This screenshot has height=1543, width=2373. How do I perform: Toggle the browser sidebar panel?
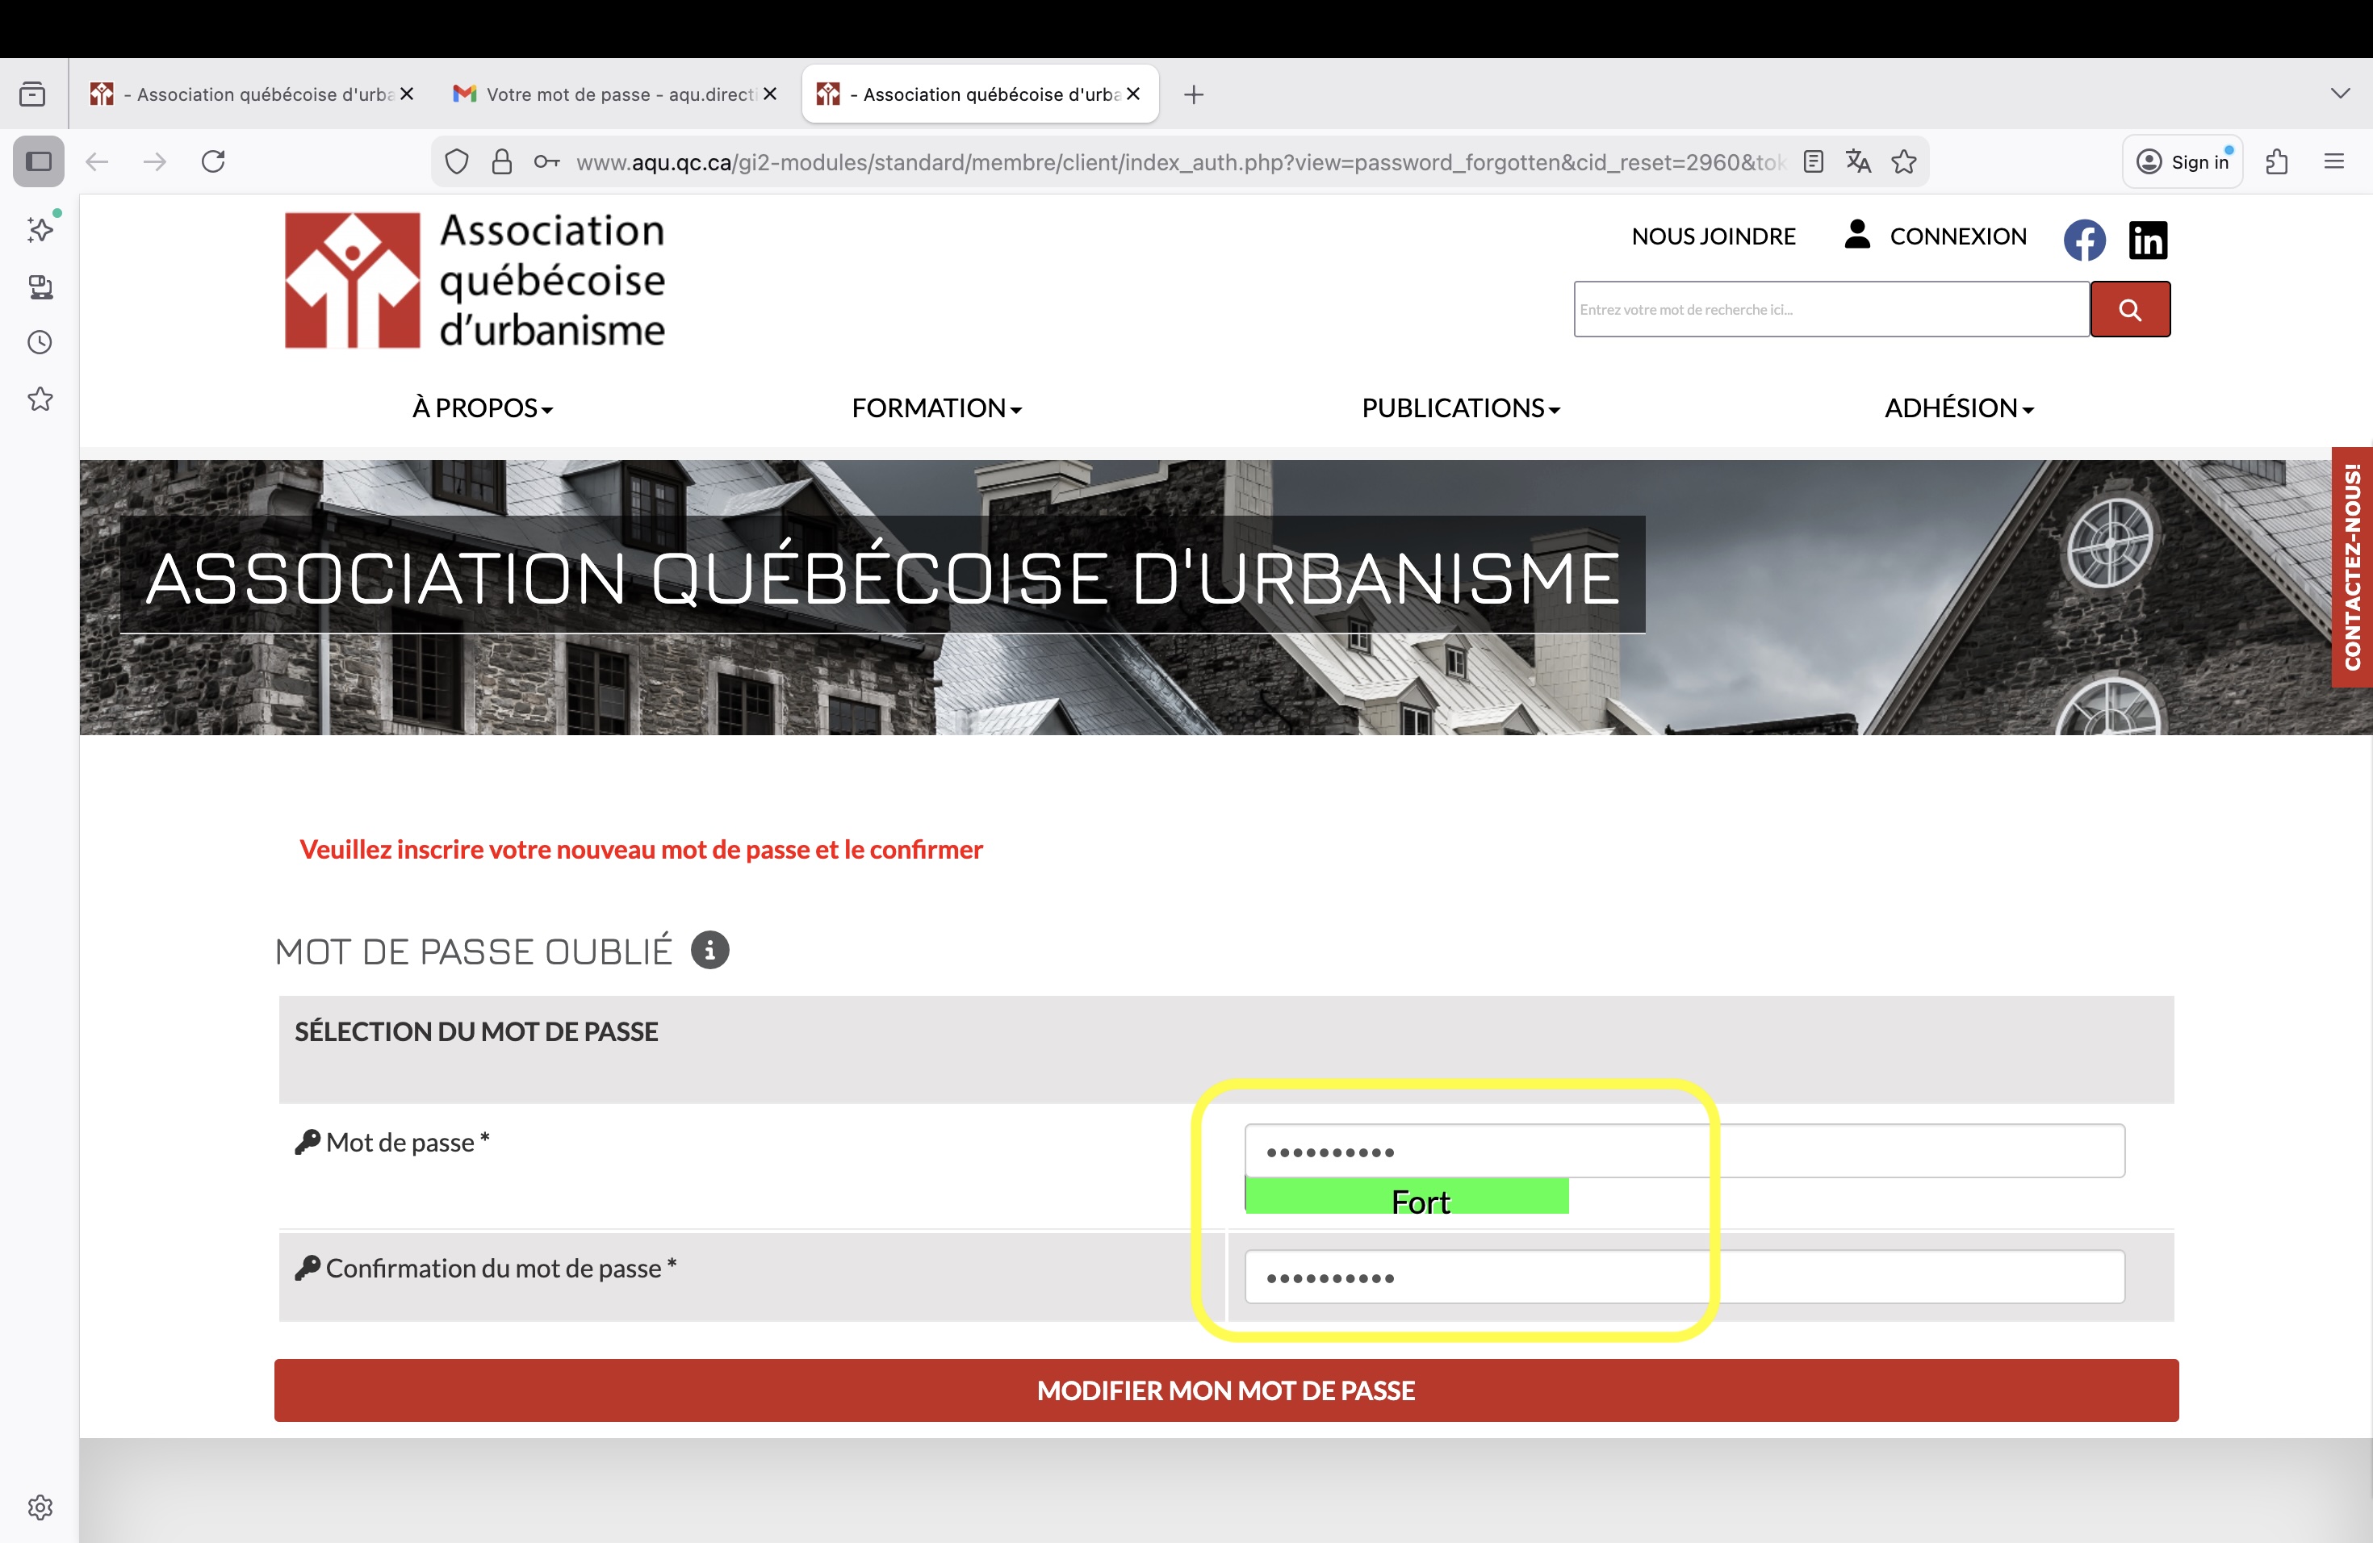39,161
